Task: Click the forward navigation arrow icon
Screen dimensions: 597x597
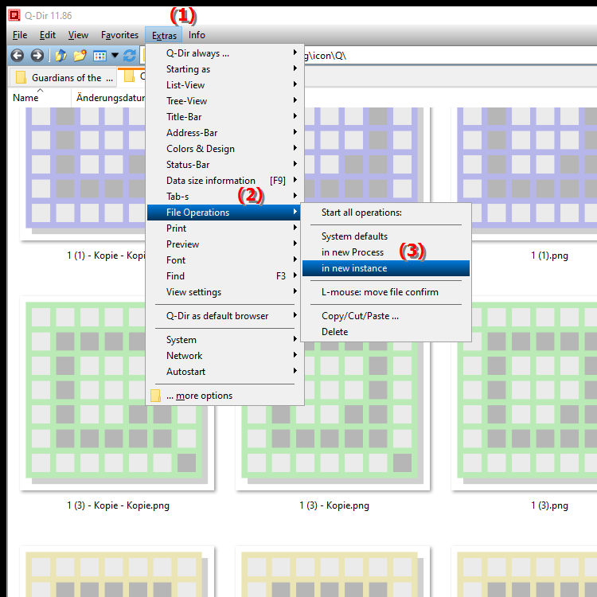Action: 37,56
